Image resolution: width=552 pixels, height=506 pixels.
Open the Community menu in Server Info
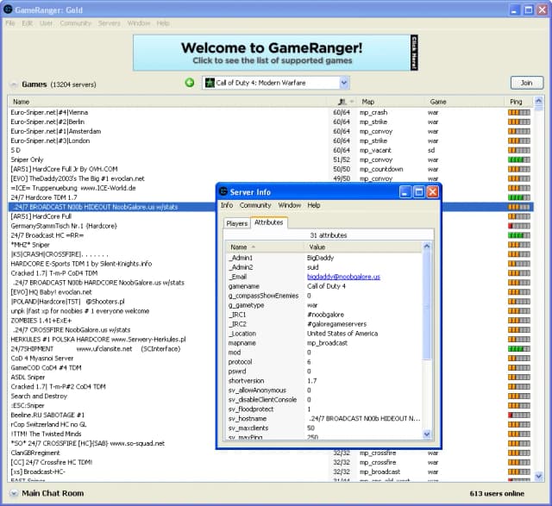(x=255, y=205)
